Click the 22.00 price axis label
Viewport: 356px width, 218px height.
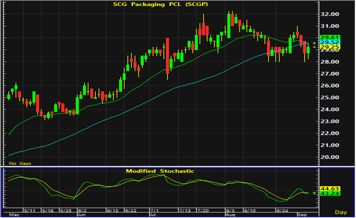[329, 133]
